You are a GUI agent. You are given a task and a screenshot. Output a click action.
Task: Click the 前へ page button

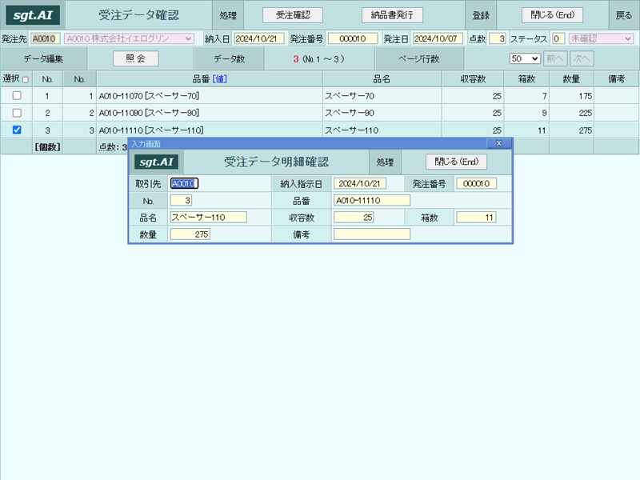tap(555, 58)
